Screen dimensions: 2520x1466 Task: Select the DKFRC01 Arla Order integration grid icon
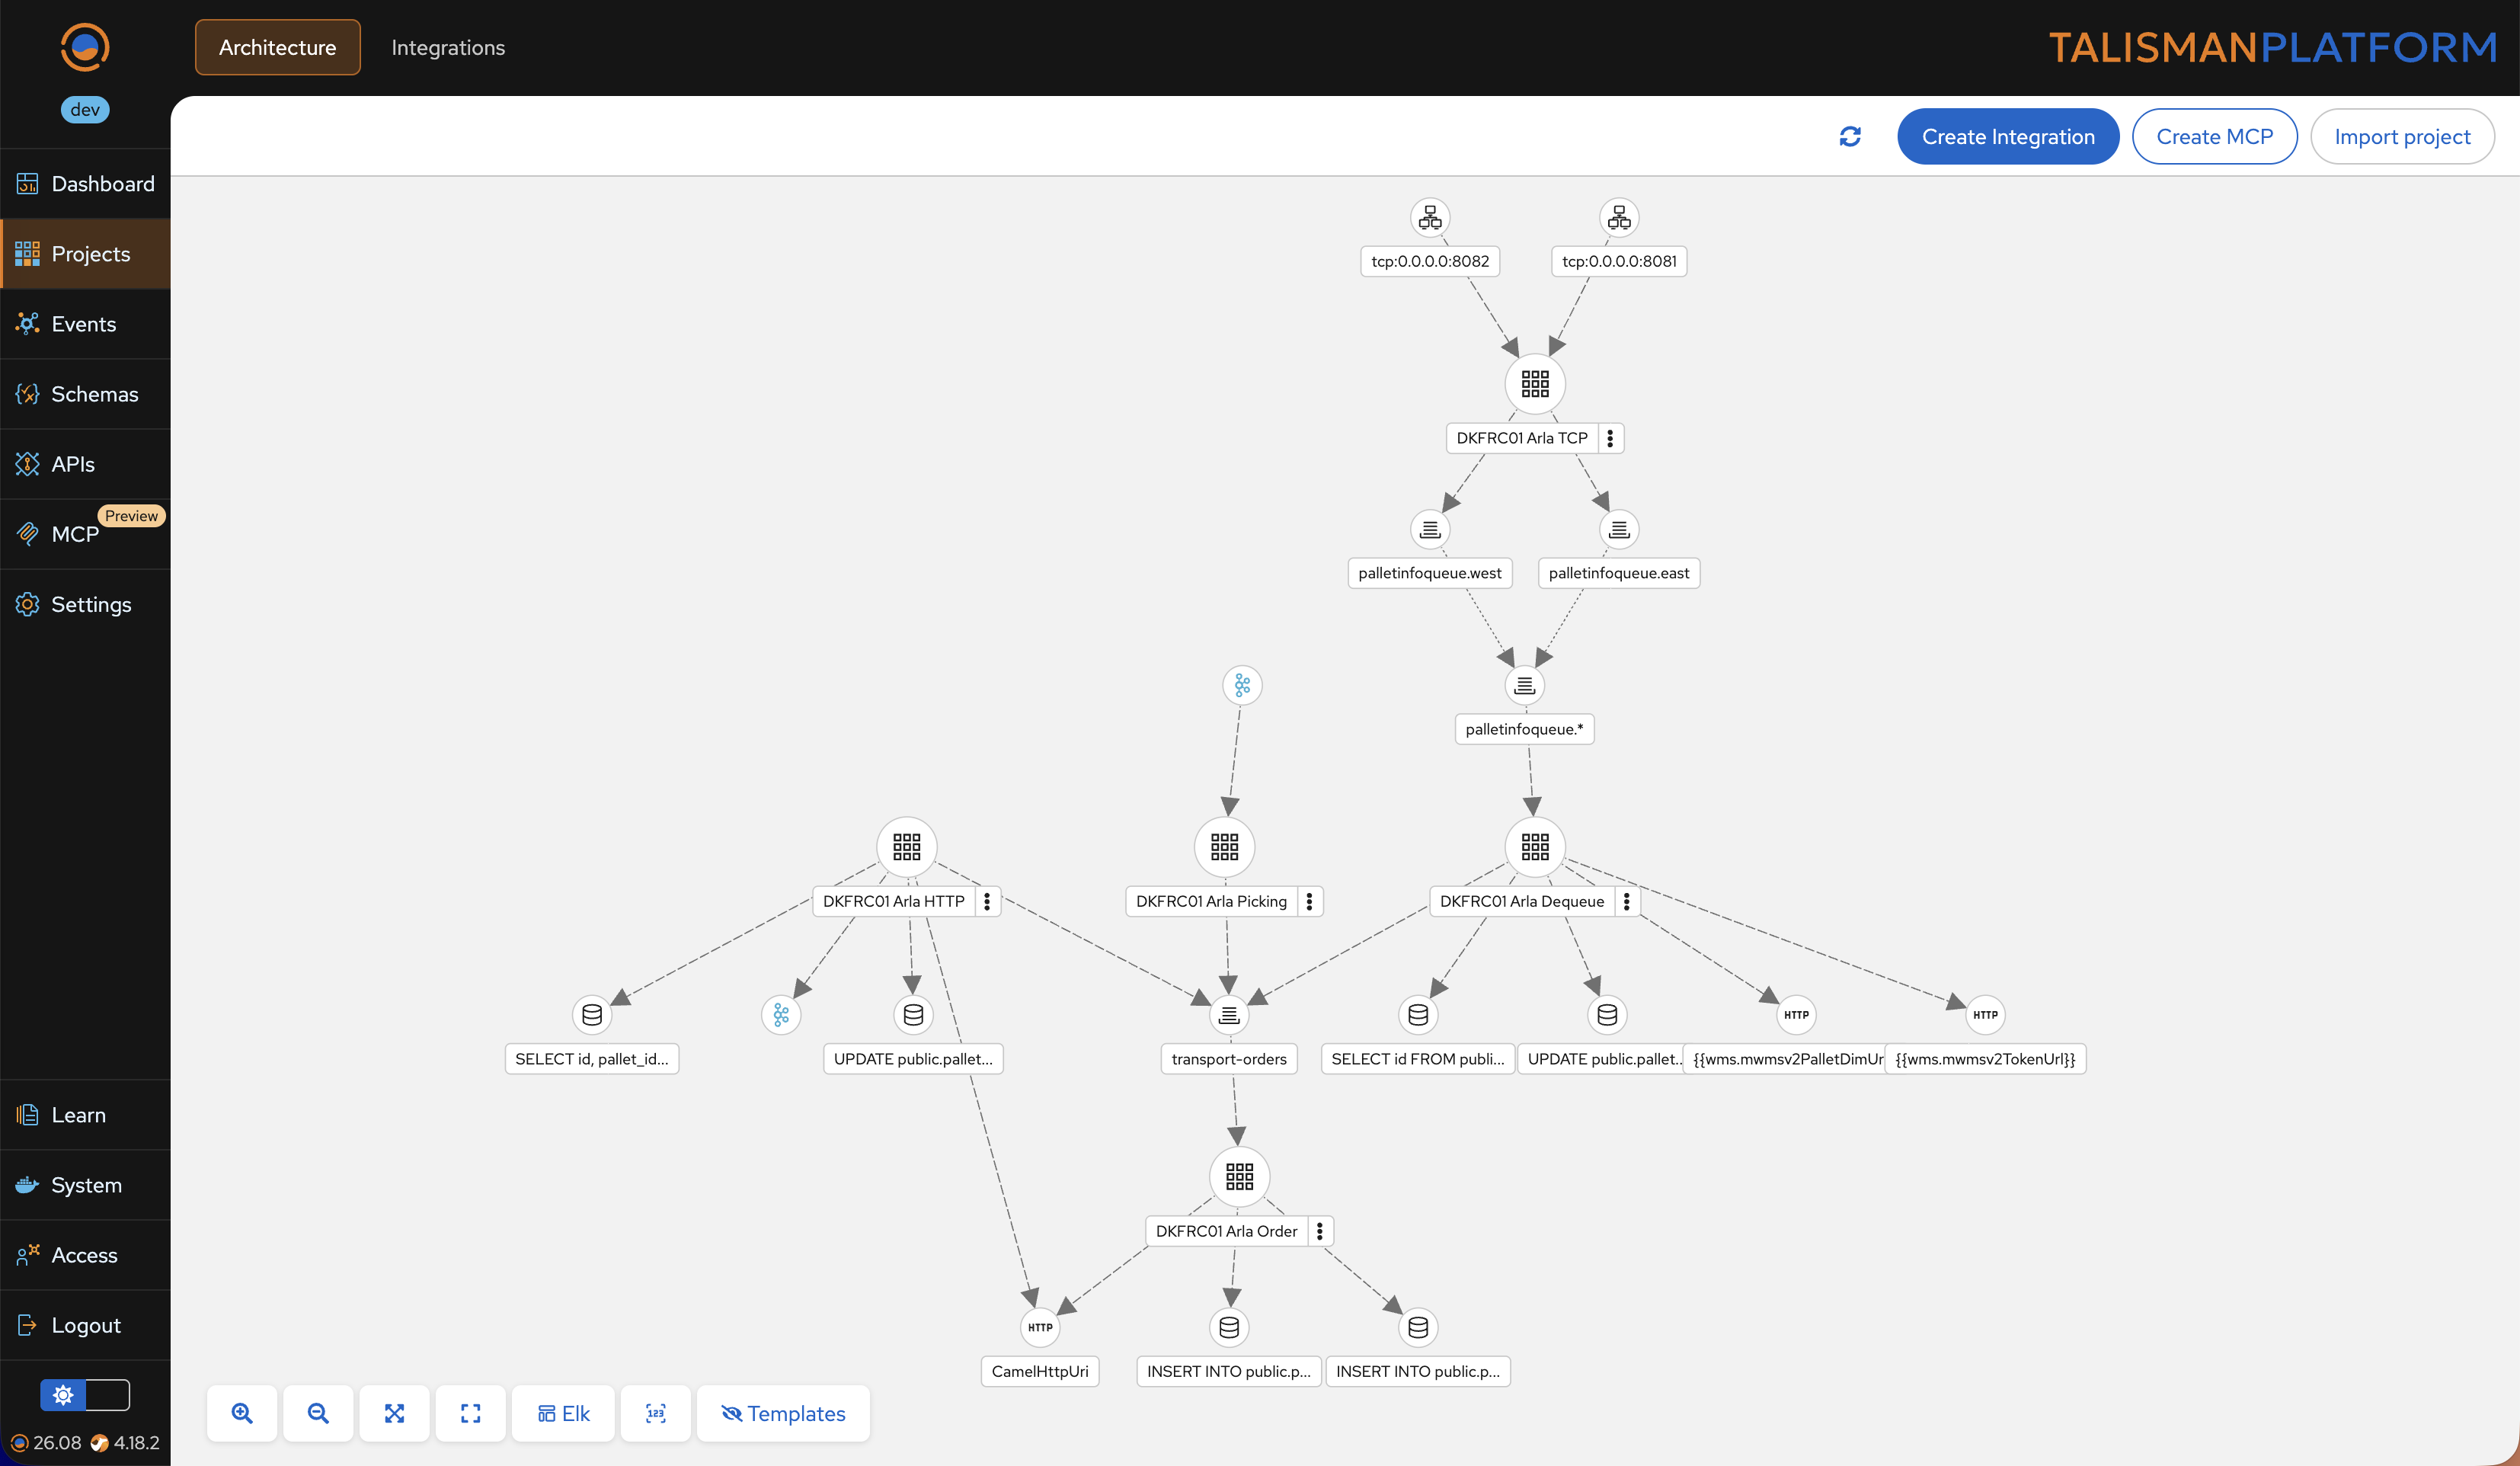pos(1239,1177)
